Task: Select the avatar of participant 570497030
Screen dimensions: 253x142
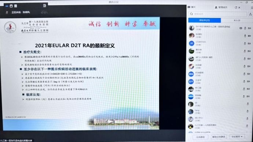Action: (x=191, y=43)
